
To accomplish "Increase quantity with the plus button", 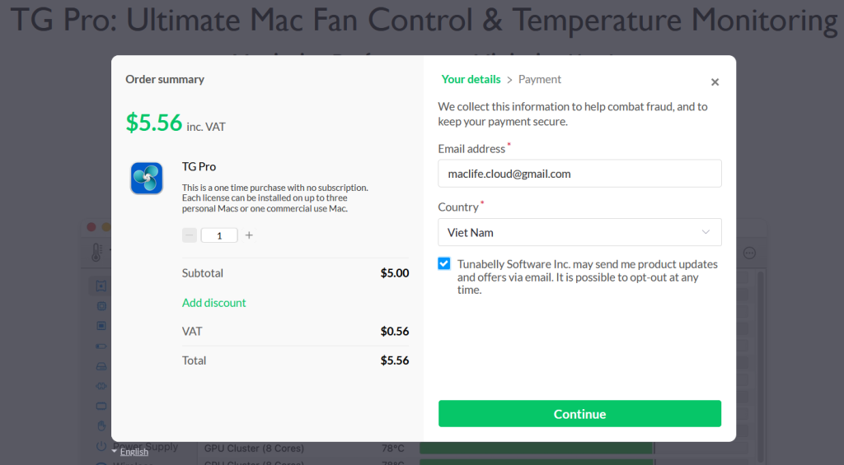I will 249,235.
